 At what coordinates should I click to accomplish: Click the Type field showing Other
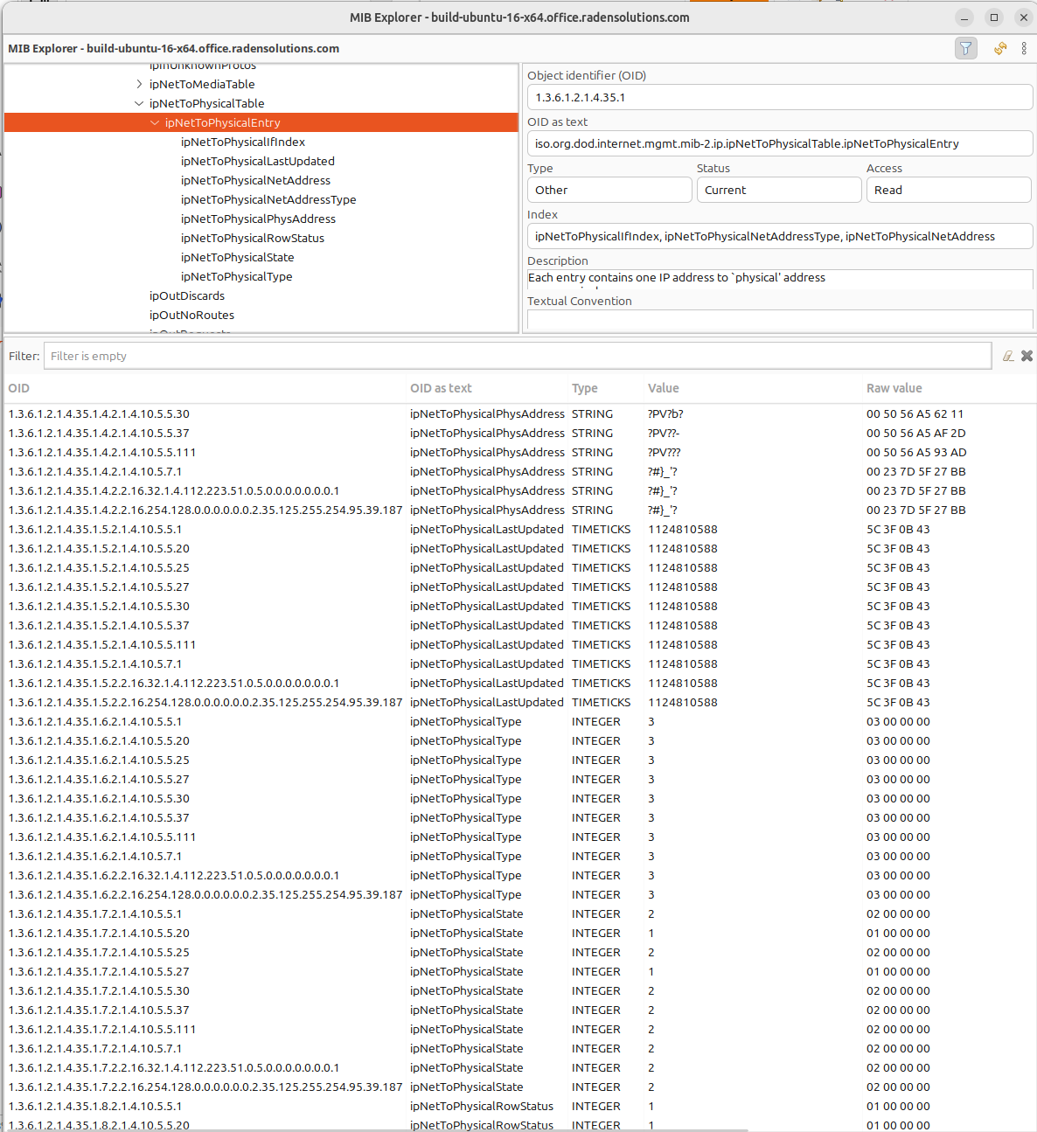[x=609, y=190]
